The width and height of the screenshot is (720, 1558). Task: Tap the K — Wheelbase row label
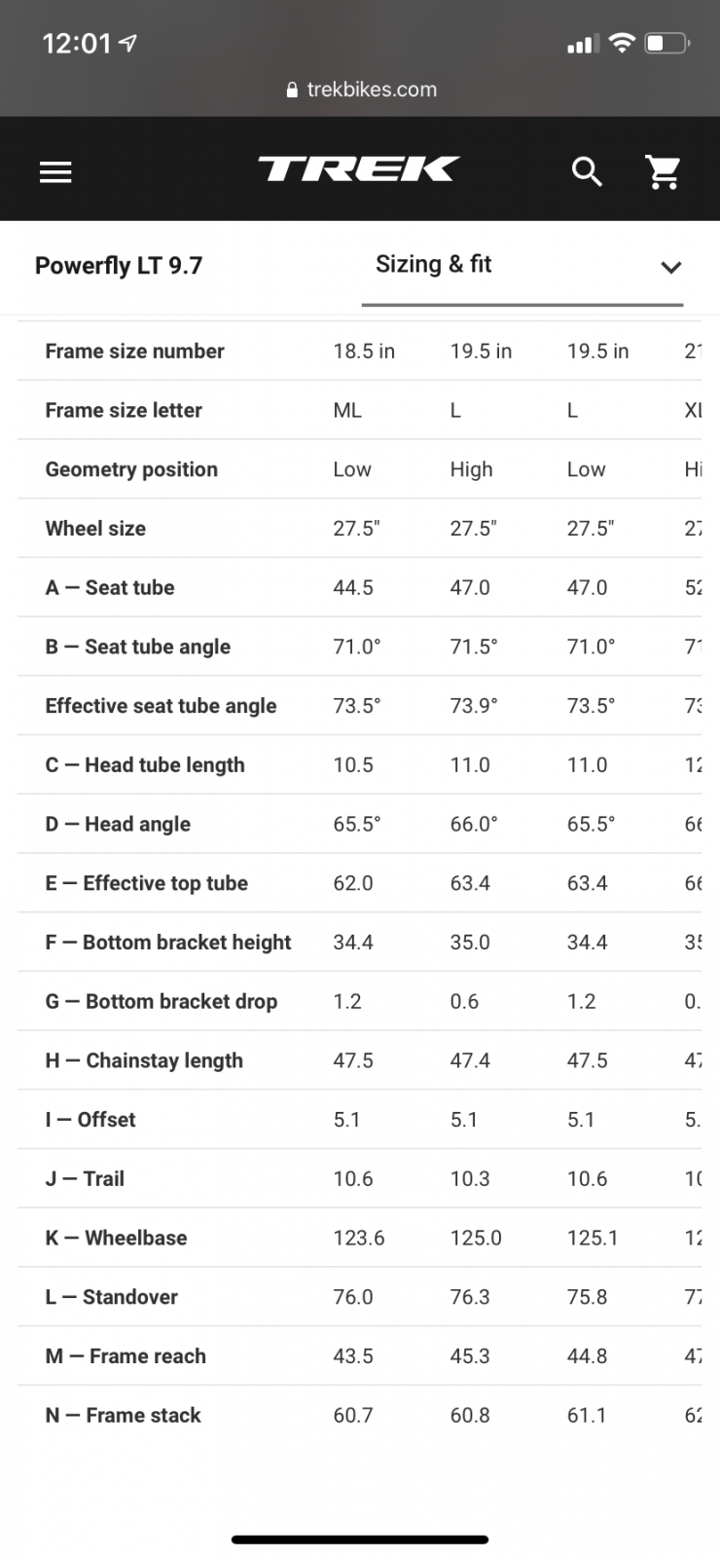click(x=116, y=1238)
